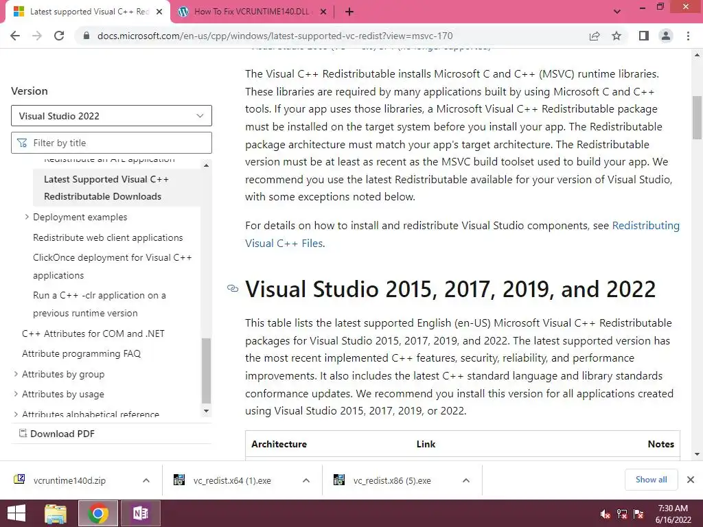Open ClickOnce deployment for Visual C++ applications
The width and height of the screenshot is (703, 527).
coord(112,266)
